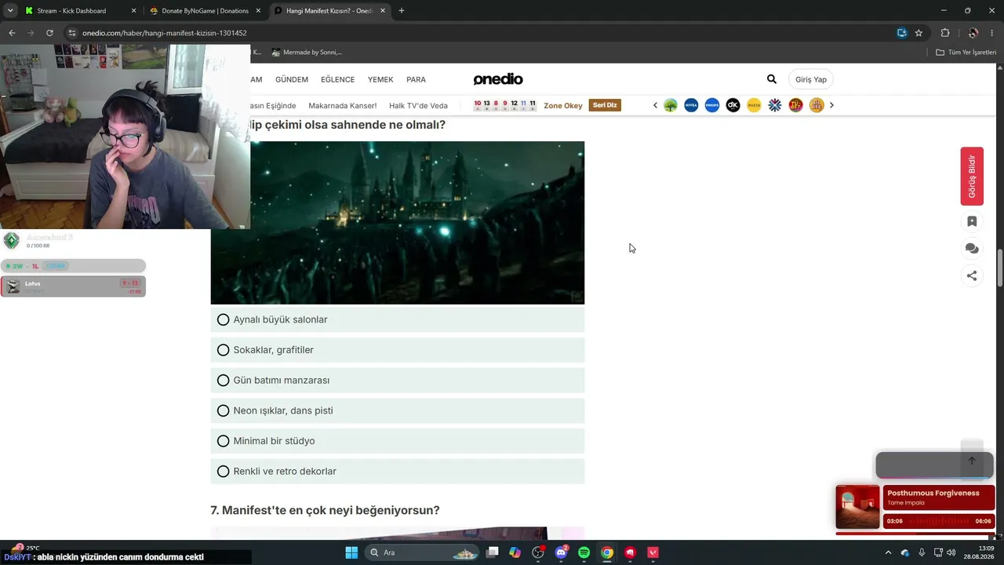The width and height of the screenshot is (1004, 565).
Task: Click the quiz question castle image
Action: click(398, 223)
